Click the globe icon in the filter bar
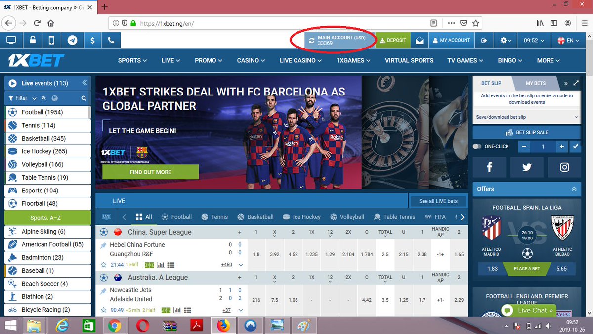Image resolution: width=593 pixels, height=334 pixels. 55,98
